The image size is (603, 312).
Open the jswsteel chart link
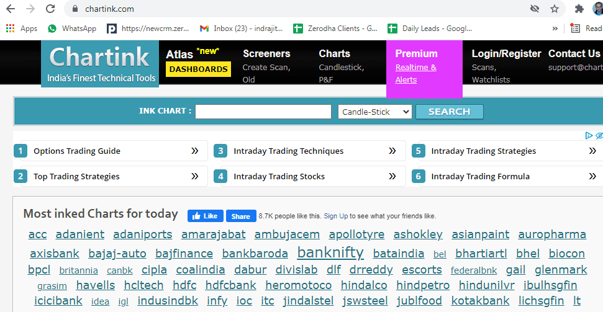[x=365, y=300]
